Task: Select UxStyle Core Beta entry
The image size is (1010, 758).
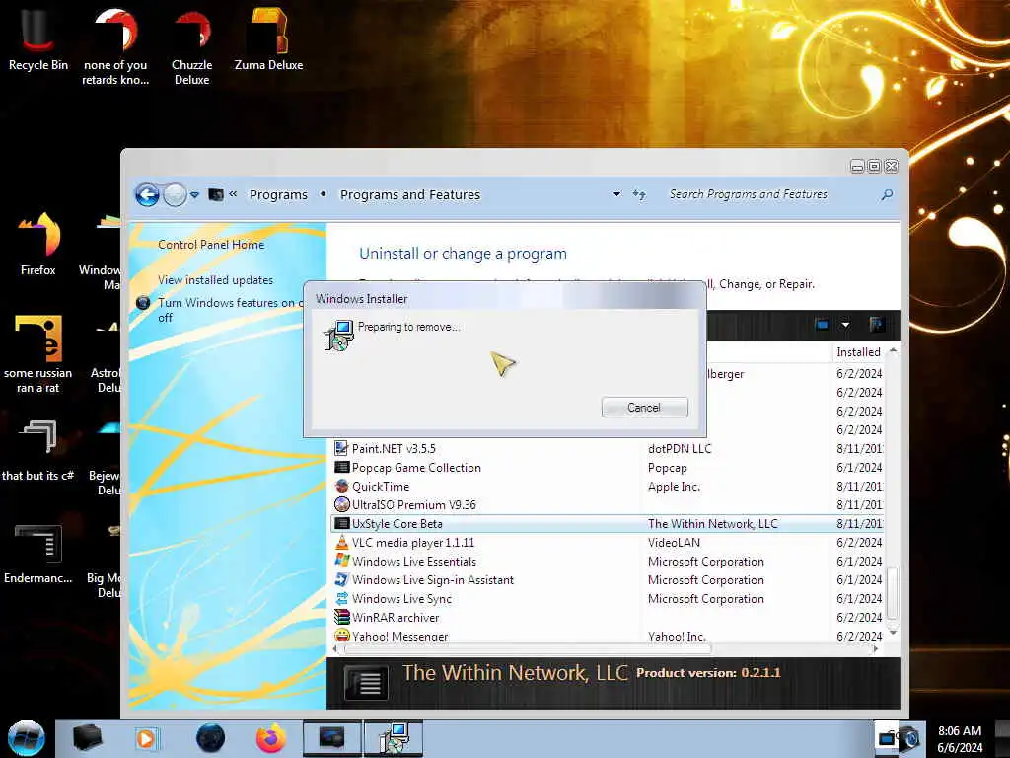Action: coord(608,523)
